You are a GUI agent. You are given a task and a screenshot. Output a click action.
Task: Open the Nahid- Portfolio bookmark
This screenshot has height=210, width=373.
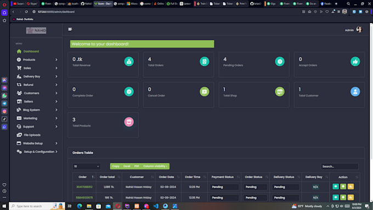[23, 19]
